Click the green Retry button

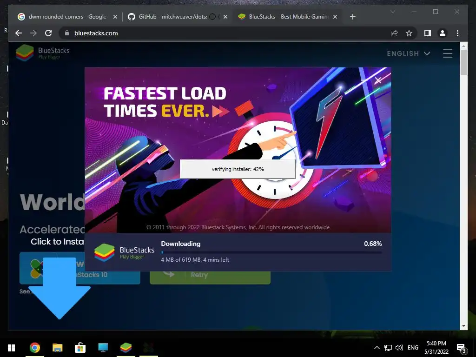(x=210, y=275)
